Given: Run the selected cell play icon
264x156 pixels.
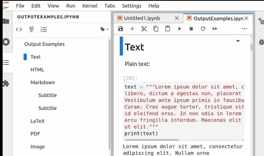Looking at the screenshot, I should click(180, 29).
